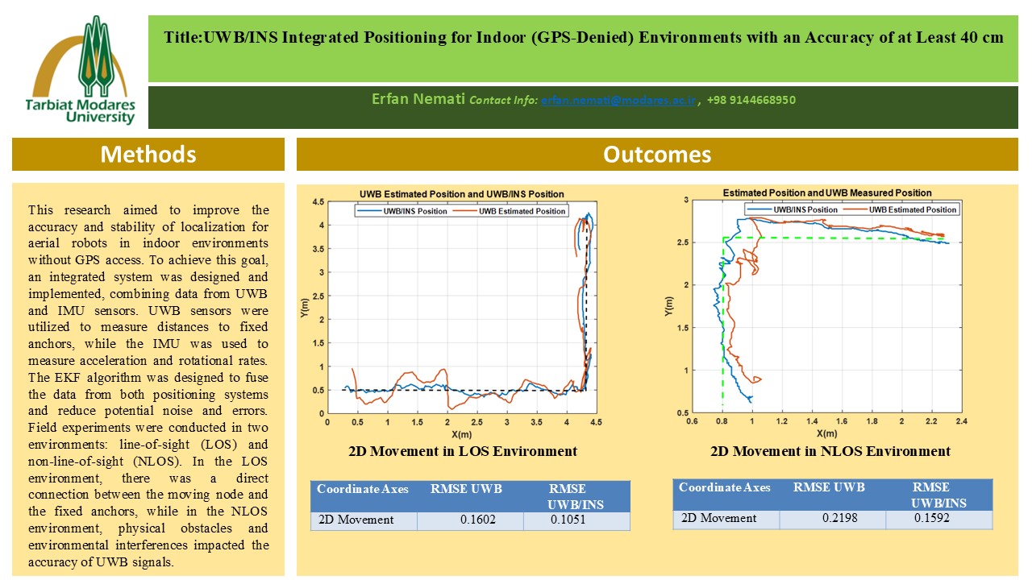Click the LOS environment position chart
Image resolution: width=1032 pixels, height=580 pixels.
(x=460, y=314)
